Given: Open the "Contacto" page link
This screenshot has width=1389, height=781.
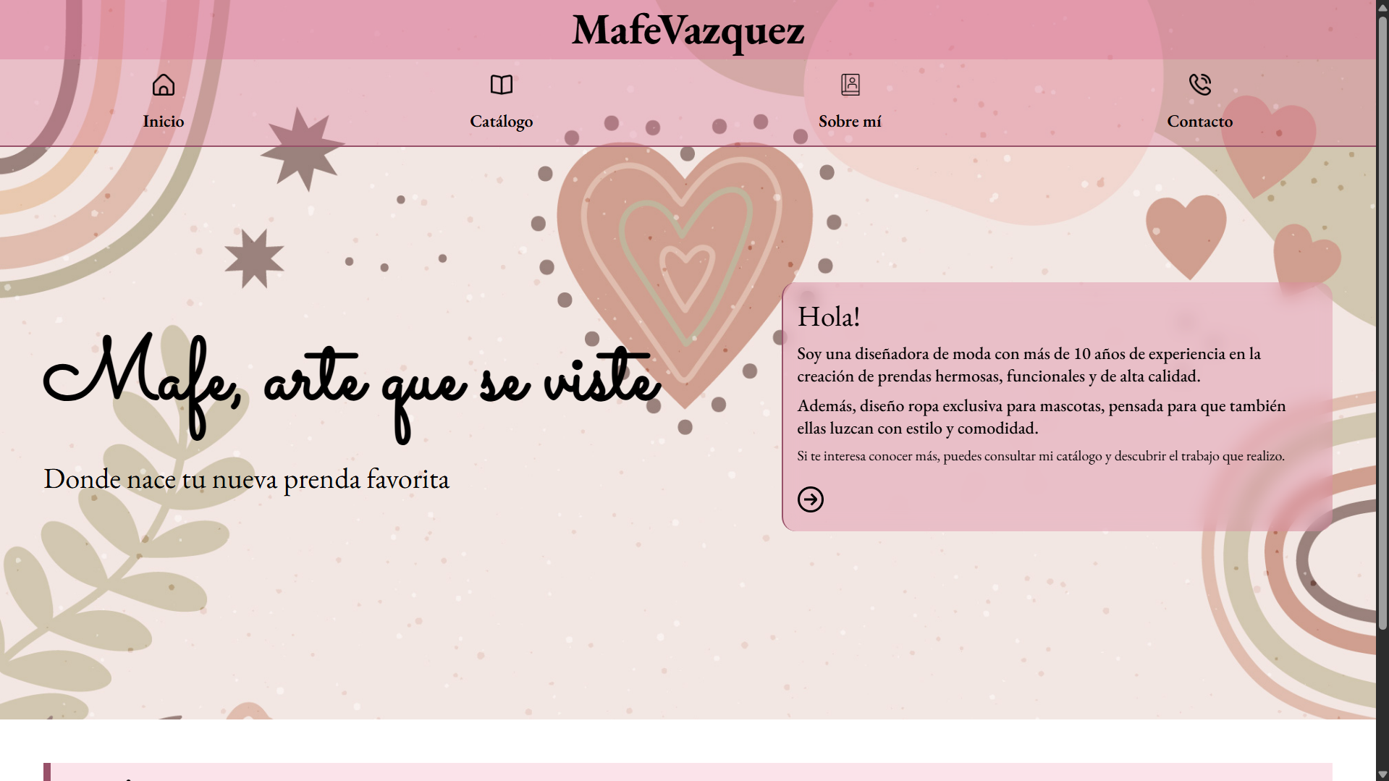Looking at the screenshot, I should click(x=1199, y=121).
